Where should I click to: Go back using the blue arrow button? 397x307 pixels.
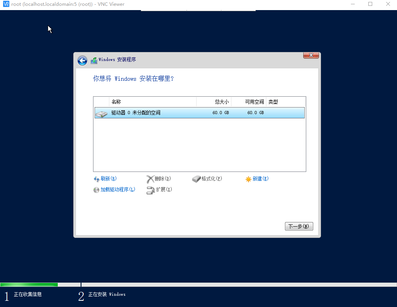point(82,61)
